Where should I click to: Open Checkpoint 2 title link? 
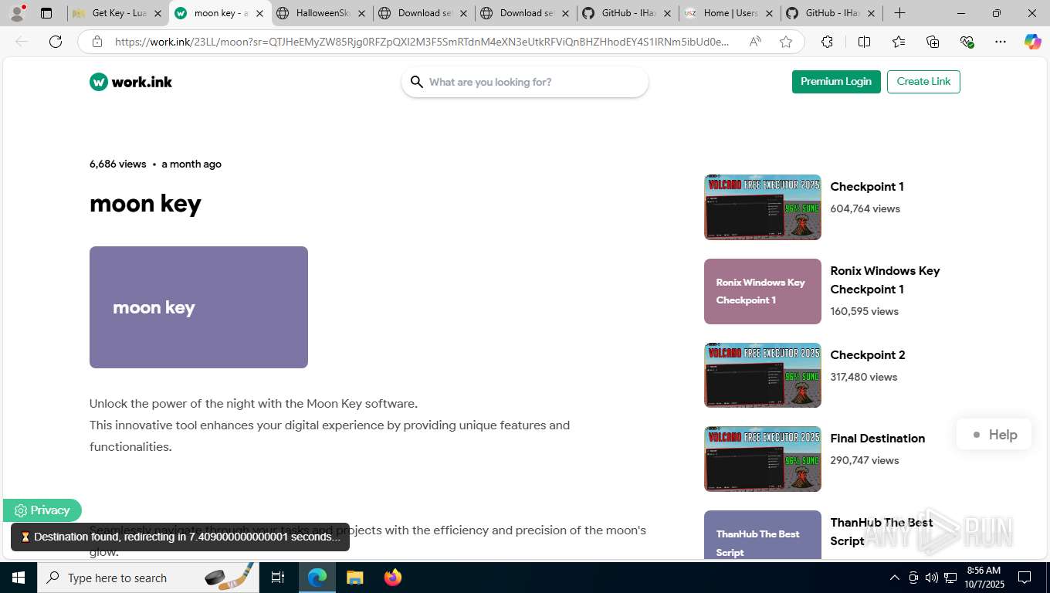(x=868, y=355)
